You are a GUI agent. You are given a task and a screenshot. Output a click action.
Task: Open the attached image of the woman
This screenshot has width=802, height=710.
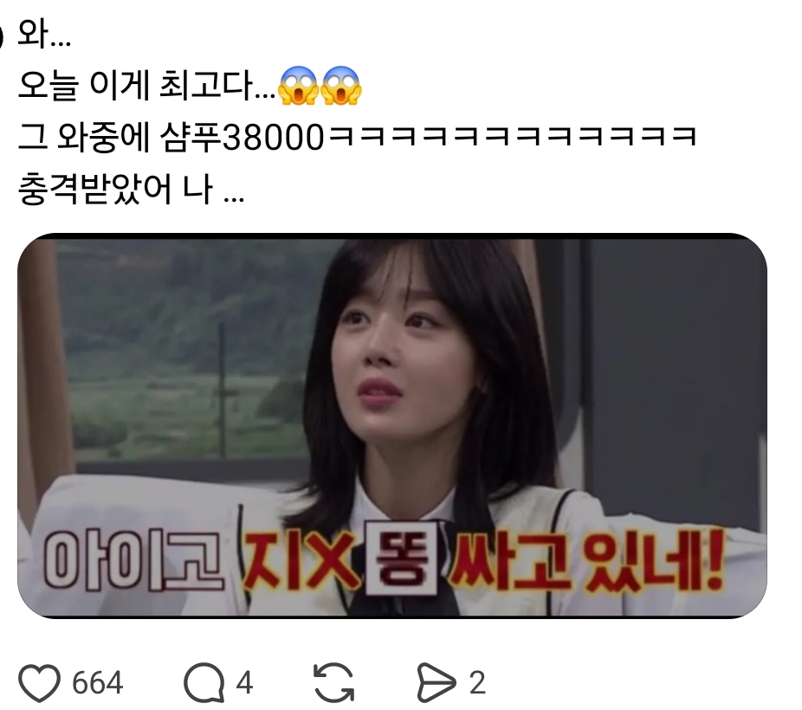click(x=392, y=425)
